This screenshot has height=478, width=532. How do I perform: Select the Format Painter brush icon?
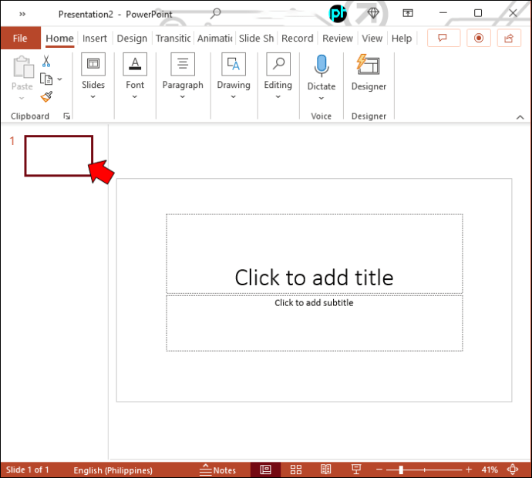point(46,97)
